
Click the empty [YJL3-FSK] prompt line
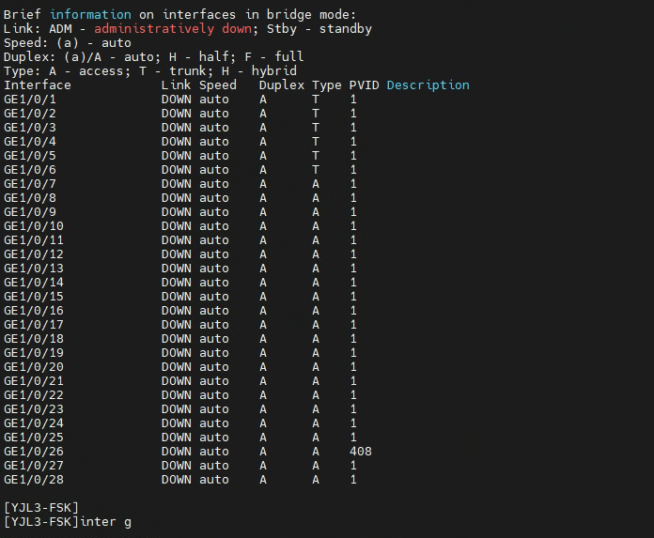(41, 507)
